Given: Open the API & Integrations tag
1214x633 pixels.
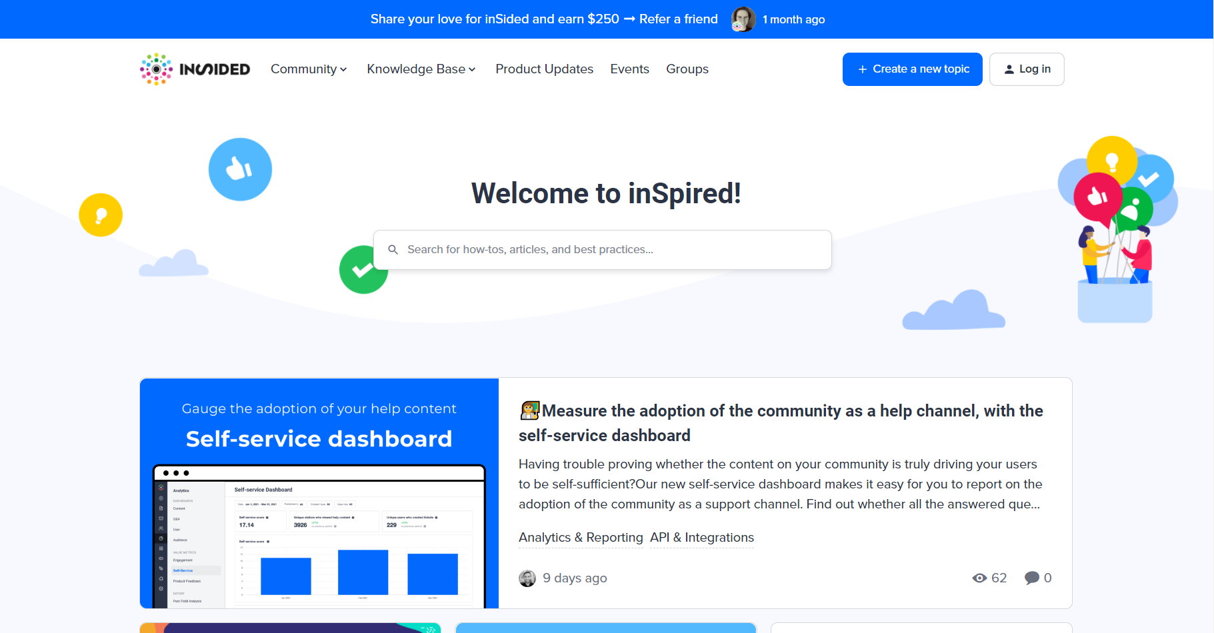Looking at the screenshot, I should click(x=701, y=538).
